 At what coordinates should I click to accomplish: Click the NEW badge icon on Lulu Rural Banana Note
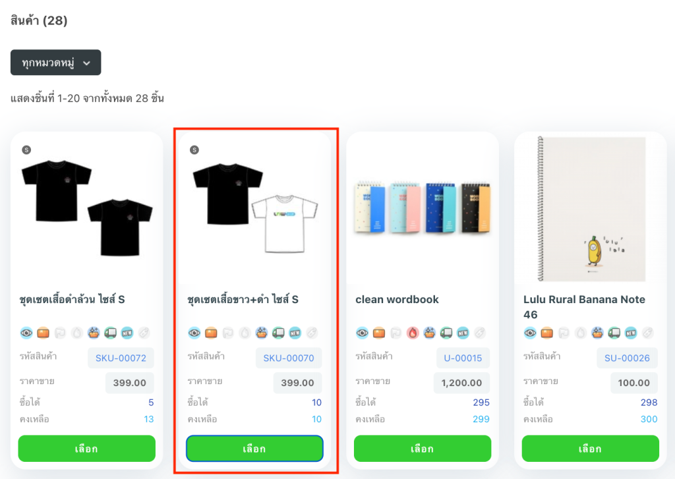click(x=631, y=333)
